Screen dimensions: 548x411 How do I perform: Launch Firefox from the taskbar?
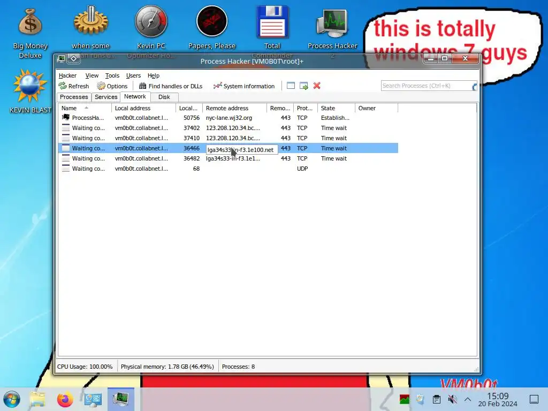click(65, 399)
